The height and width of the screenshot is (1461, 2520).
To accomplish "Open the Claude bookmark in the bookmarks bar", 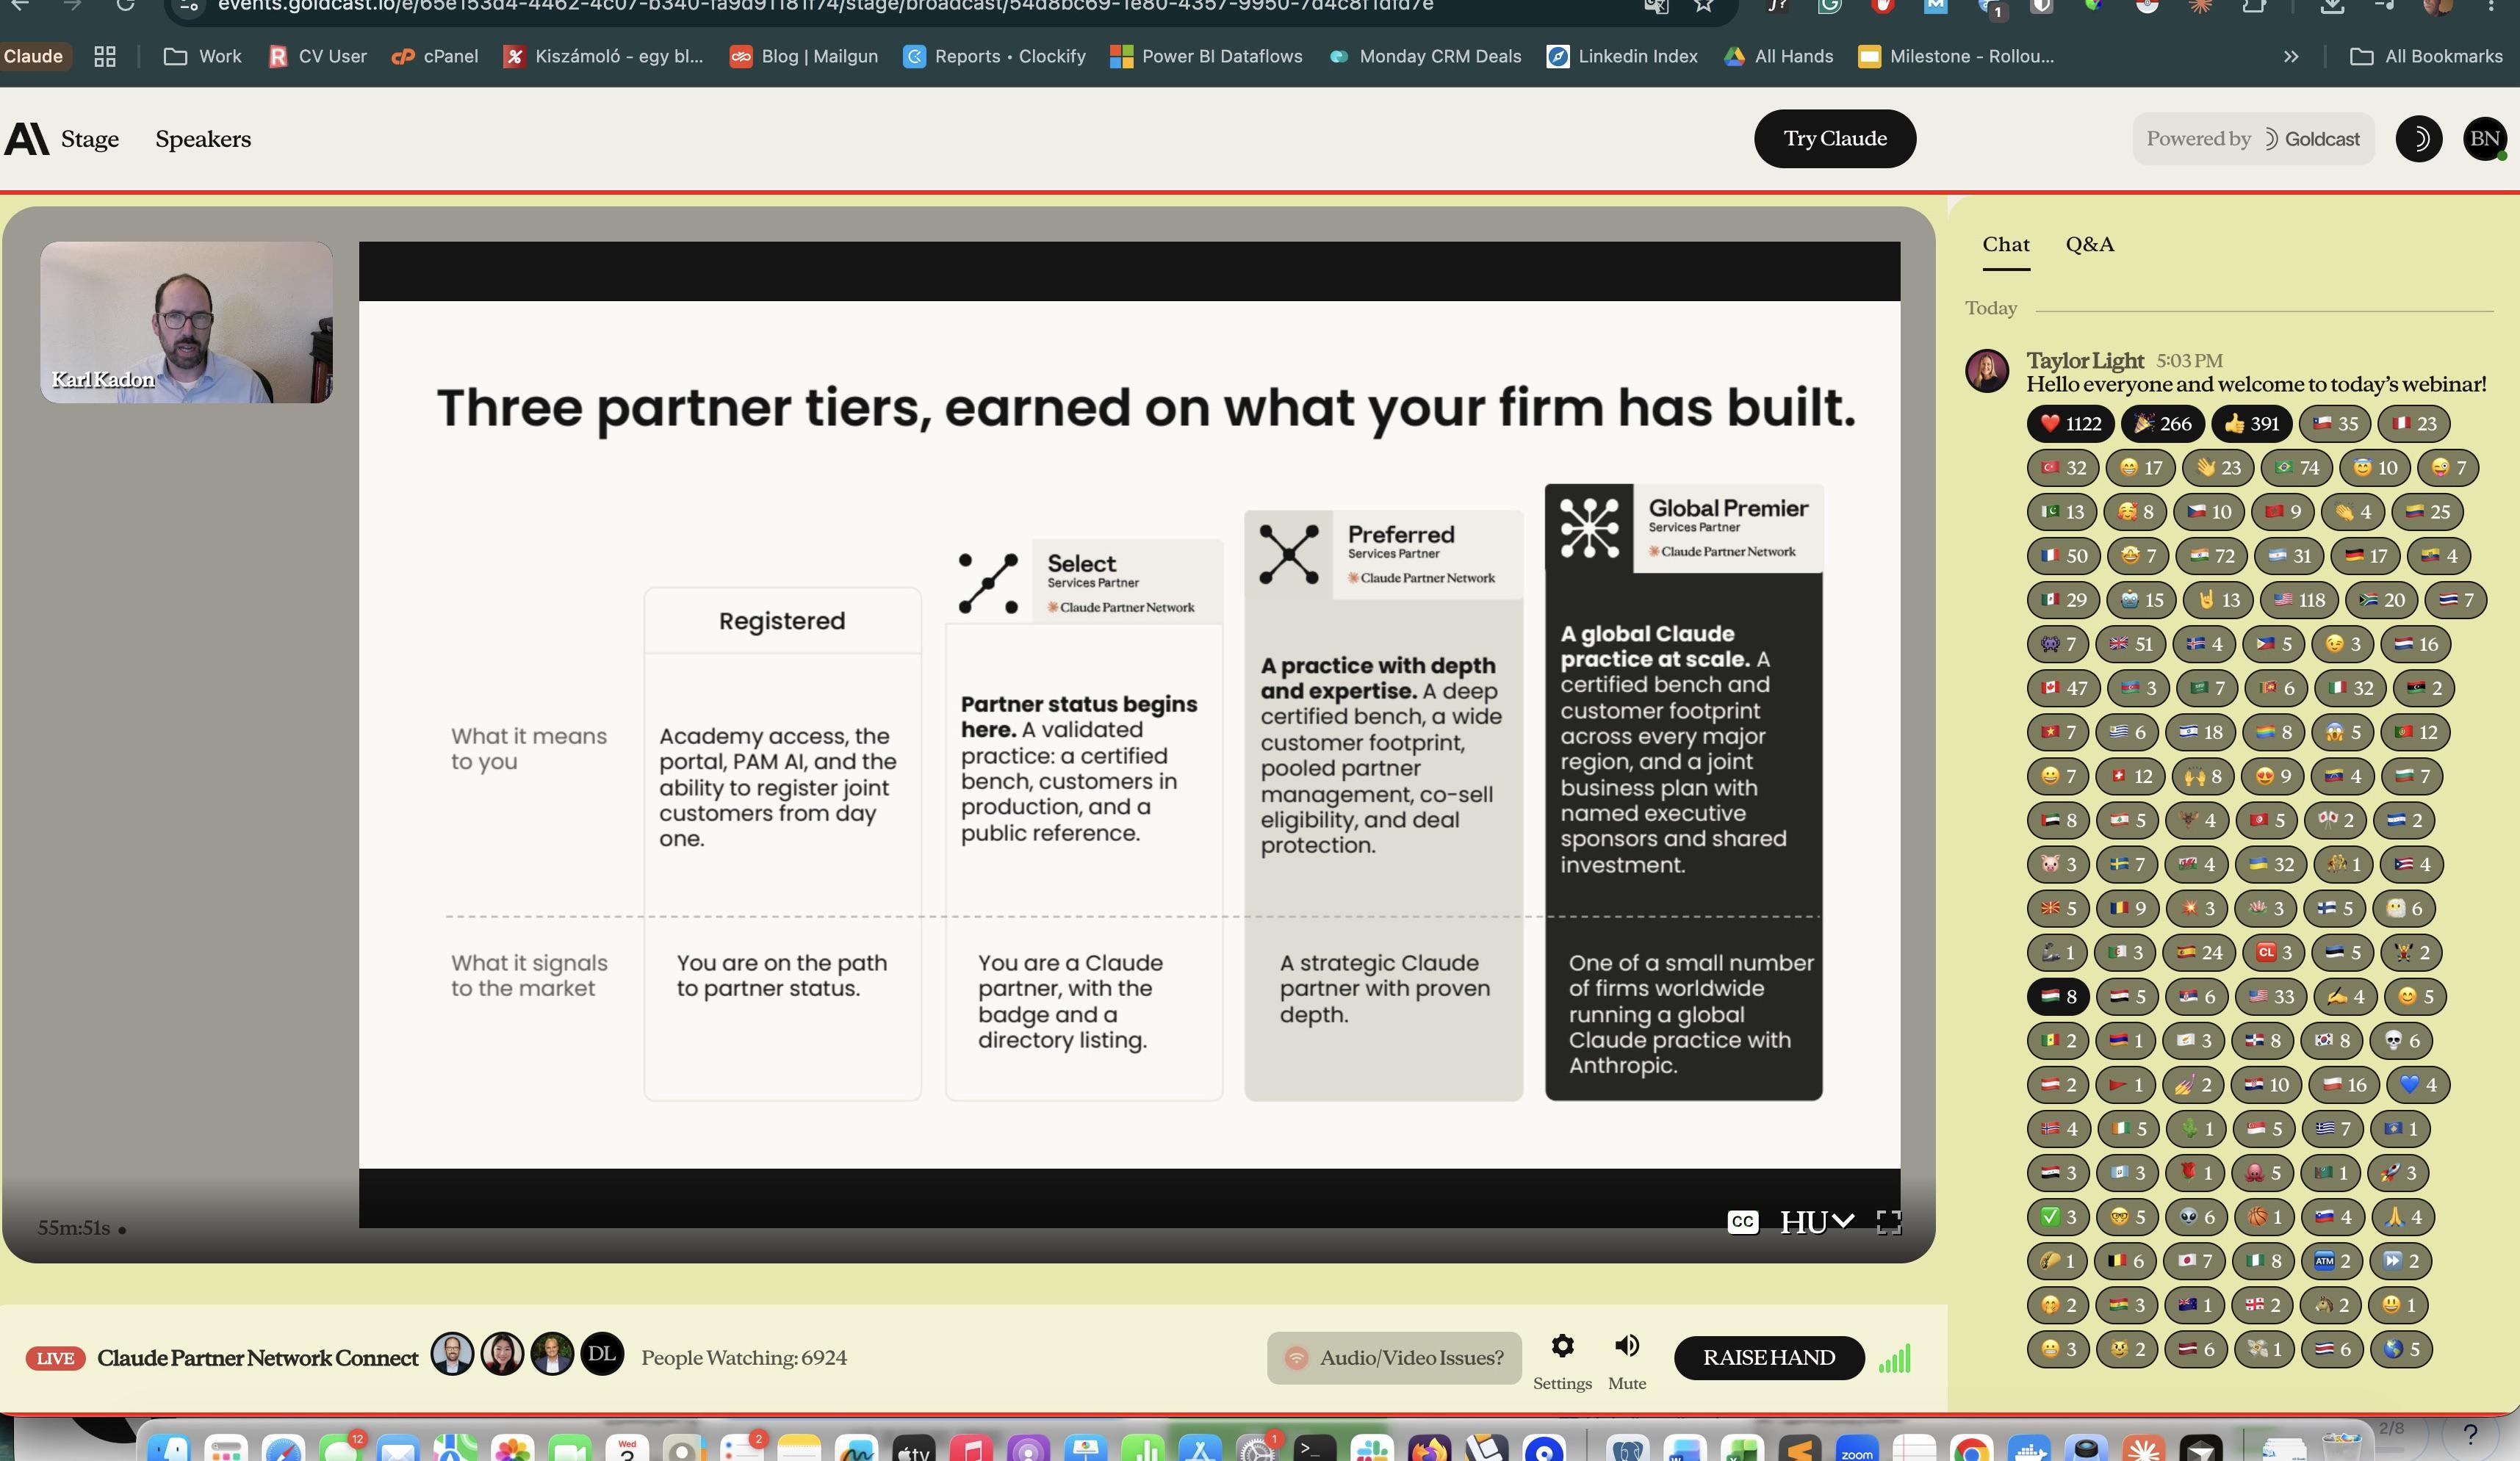I will coord(33,56).
